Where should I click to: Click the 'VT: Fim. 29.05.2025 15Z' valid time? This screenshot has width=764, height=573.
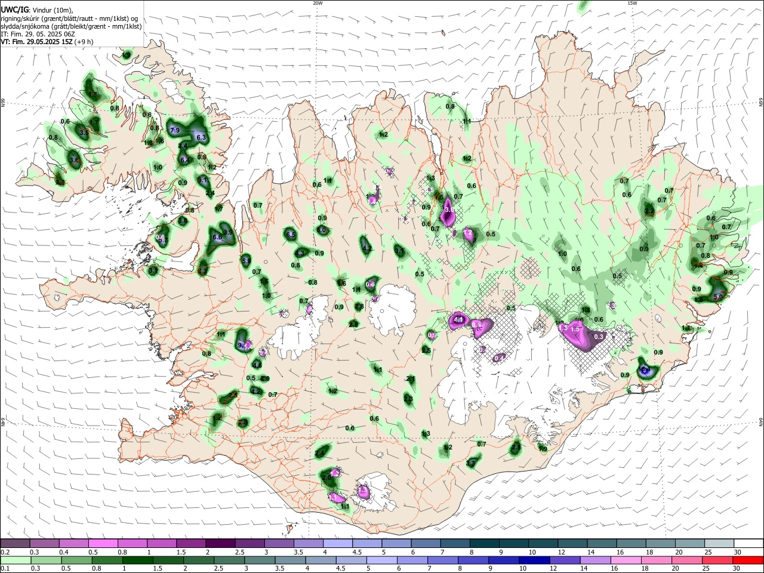click(x=36, y=42)
